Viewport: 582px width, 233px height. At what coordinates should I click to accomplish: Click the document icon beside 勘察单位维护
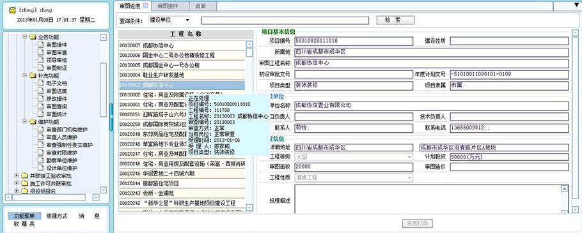click(41, 160)
